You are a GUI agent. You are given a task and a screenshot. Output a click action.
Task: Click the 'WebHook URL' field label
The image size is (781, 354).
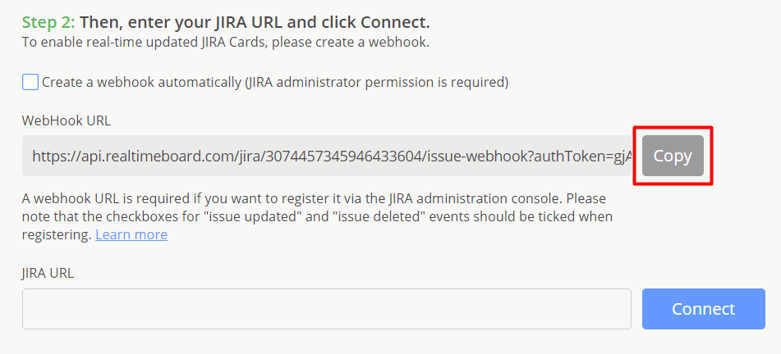66,120
